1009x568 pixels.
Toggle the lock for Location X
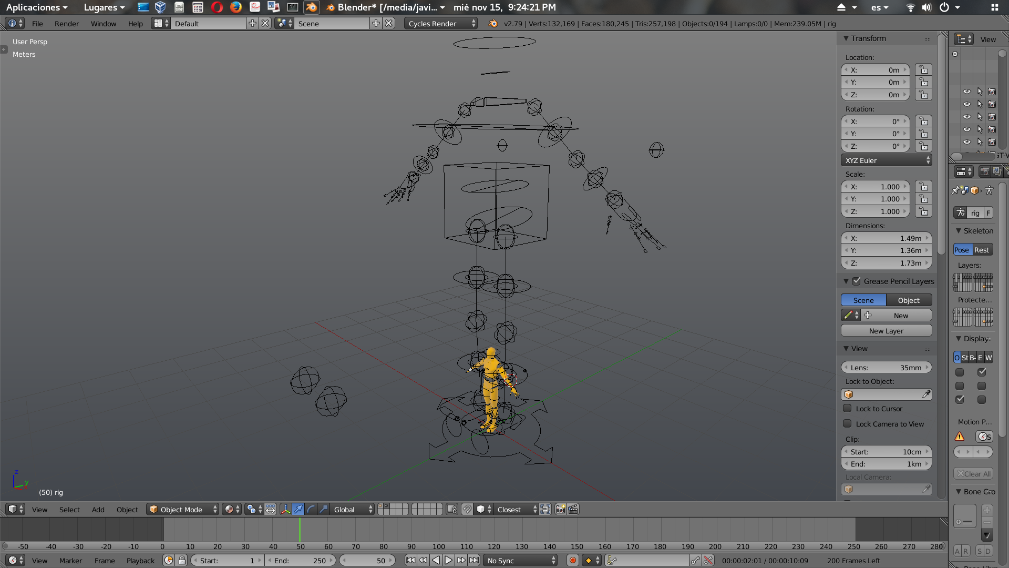pos(923,70)
